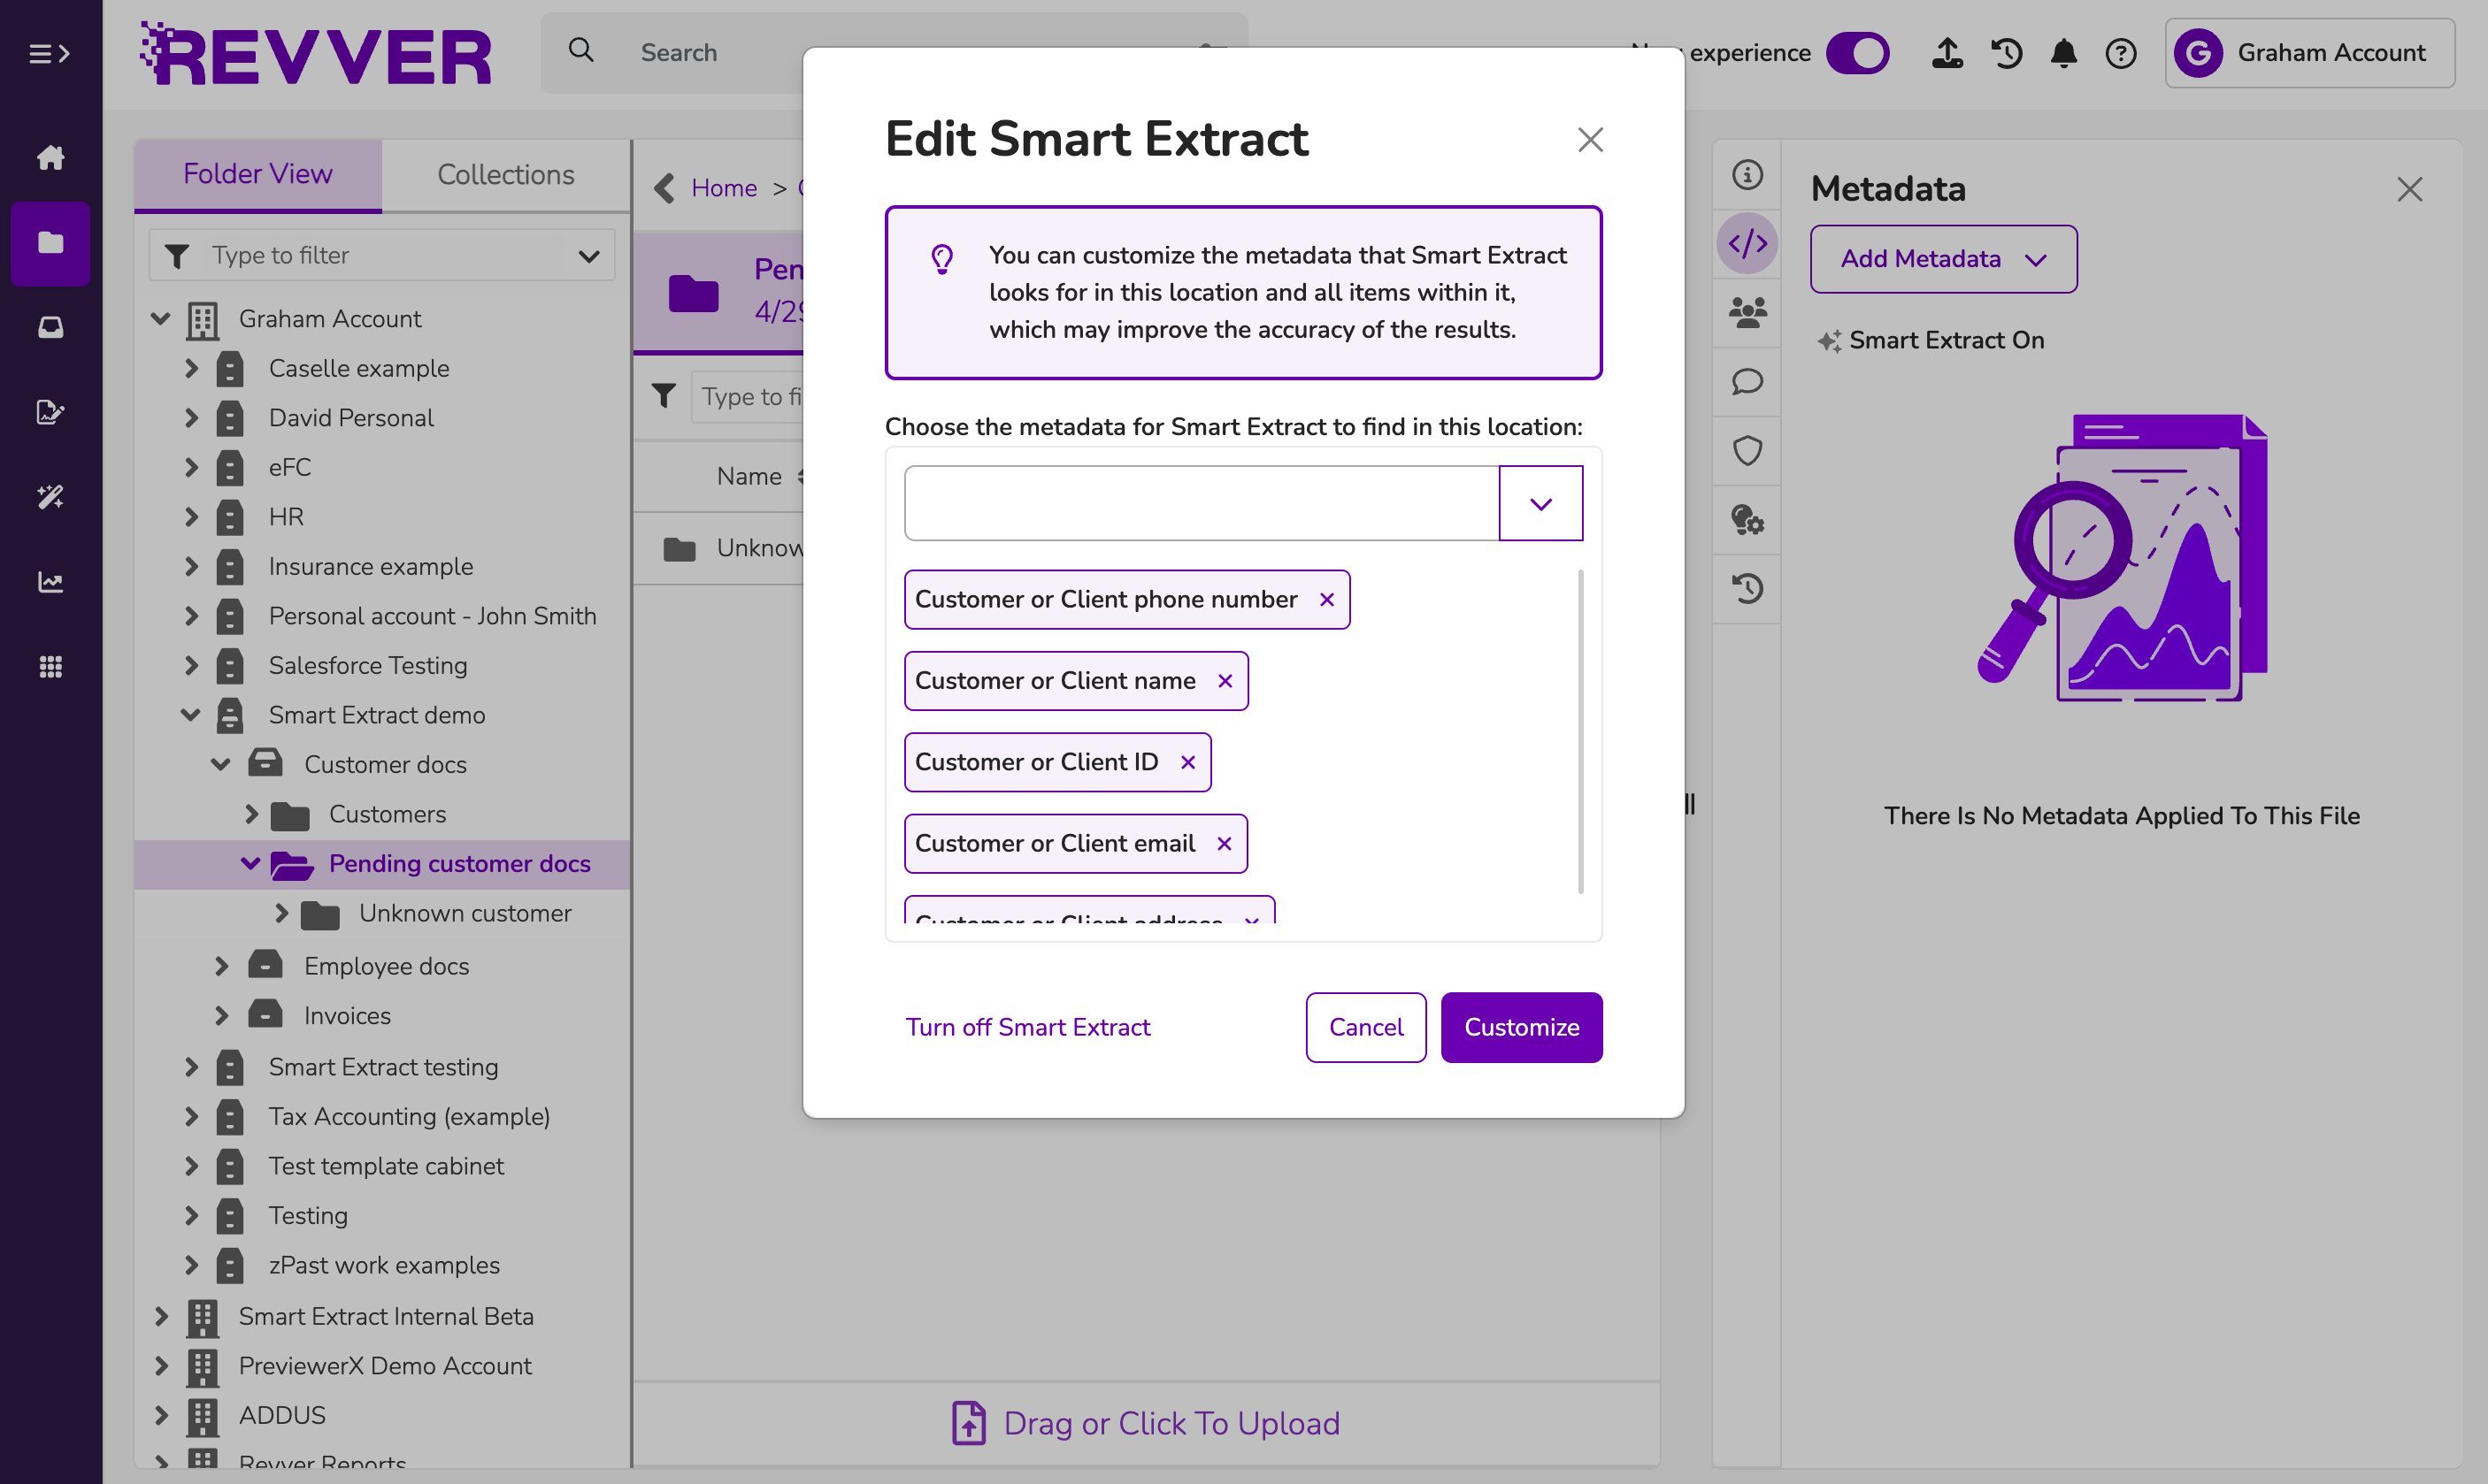Expand the Employee docs drawer
Image resolution: width=2488 pixels, height=1484 pixels.
[x=221, y=966]
